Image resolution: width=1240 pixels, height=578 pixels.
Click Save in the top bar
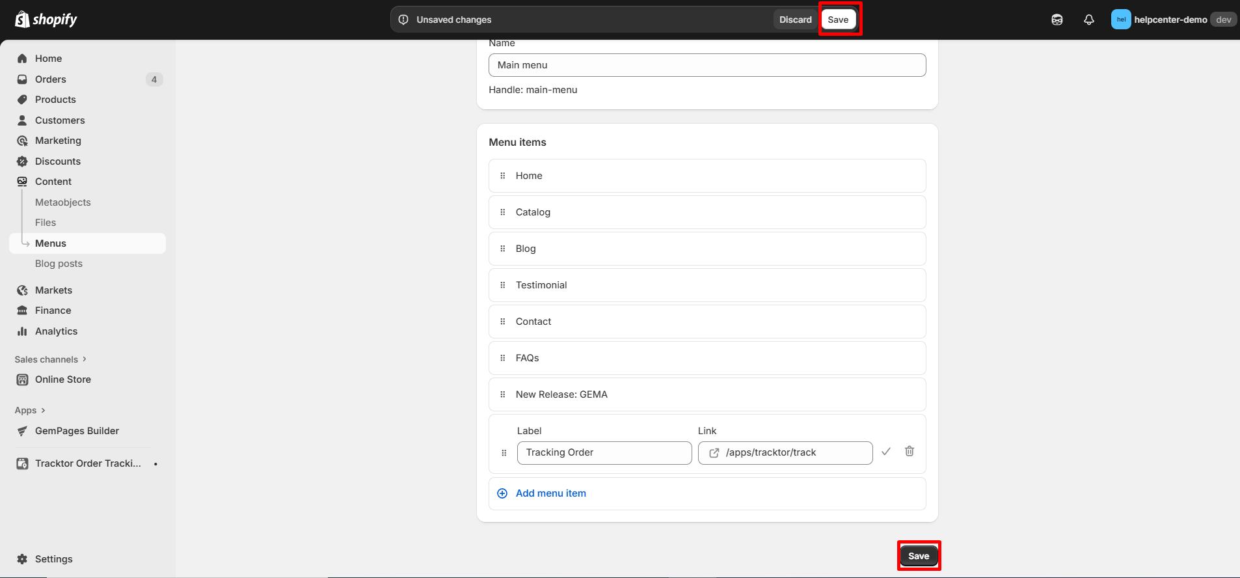coord(838,20)
